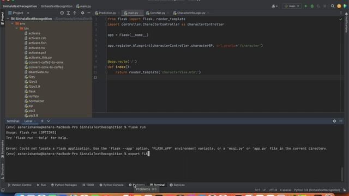Image resolution: width=349 pixels, height=196 pixels.
Task: Collapse the bin folder
Action: pos(17,28)
